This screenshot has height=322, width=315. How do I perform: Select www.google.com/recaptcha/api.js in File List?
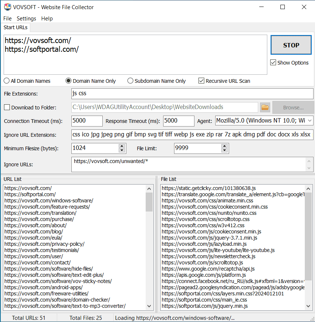[x=208, y=269]
